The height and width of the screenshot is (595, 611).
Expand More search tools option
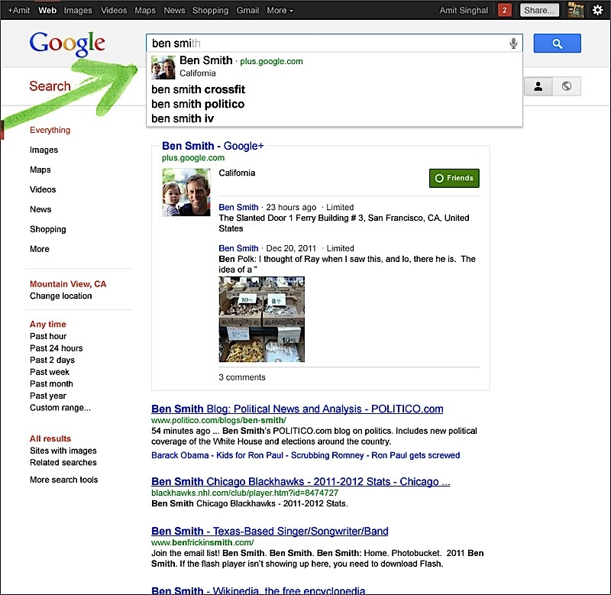(x=63, y=480)
